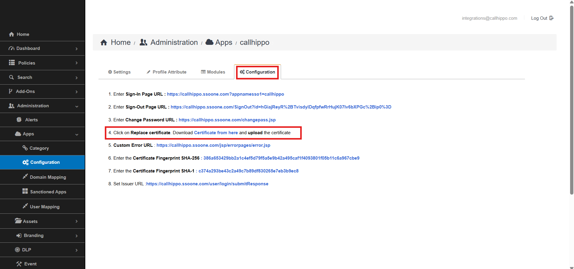
Task: Click the Settings tab gear icon
Action: point(110,72)
